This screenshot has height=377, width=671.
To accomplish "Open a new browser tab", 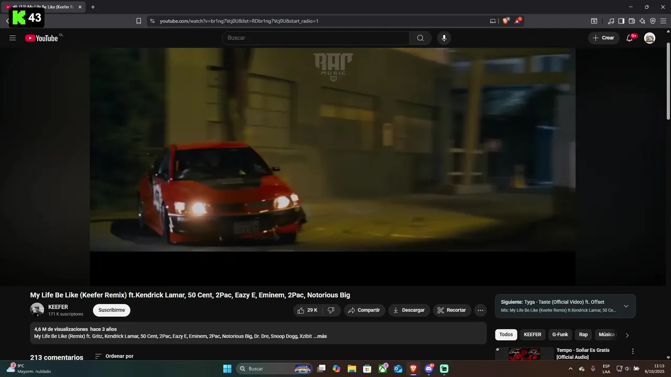I will click(93, 7).
